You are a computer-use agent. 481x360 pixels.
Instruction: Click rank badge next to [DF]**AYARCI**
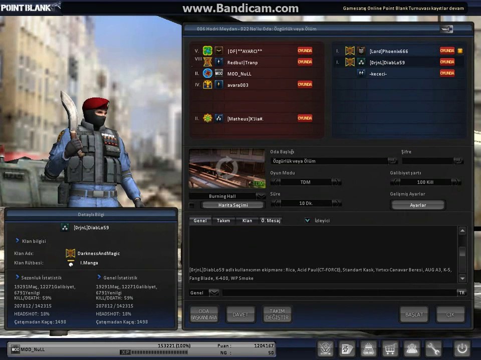[x=219, y=50]
